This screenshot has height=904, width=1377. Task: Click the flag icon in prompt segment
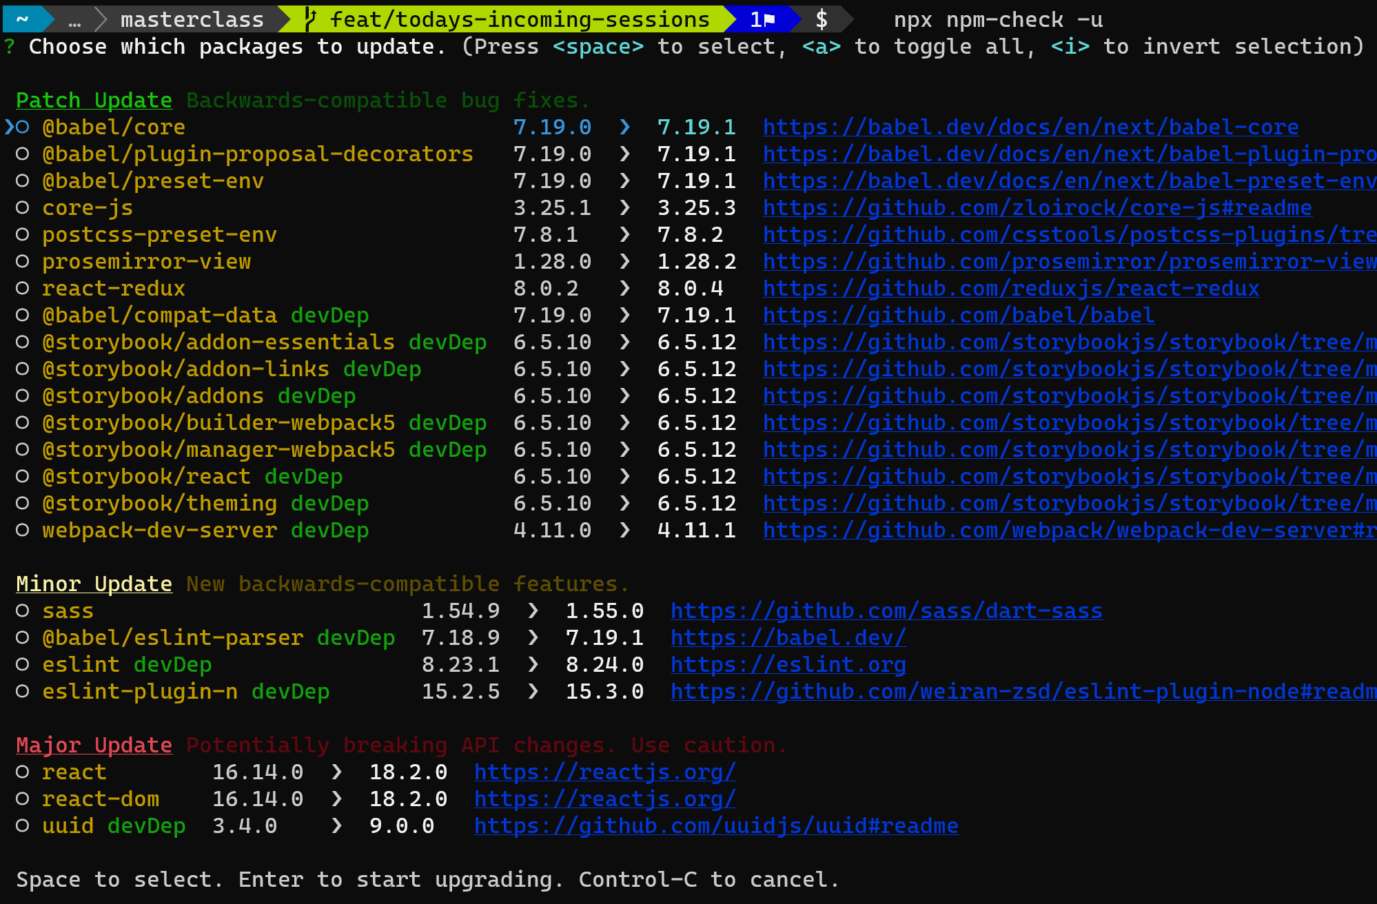click(770, 20)
